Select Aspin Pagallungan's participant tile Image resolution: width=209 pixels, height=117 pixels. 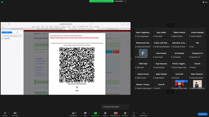pyautogui.click(x=143, y=32)
